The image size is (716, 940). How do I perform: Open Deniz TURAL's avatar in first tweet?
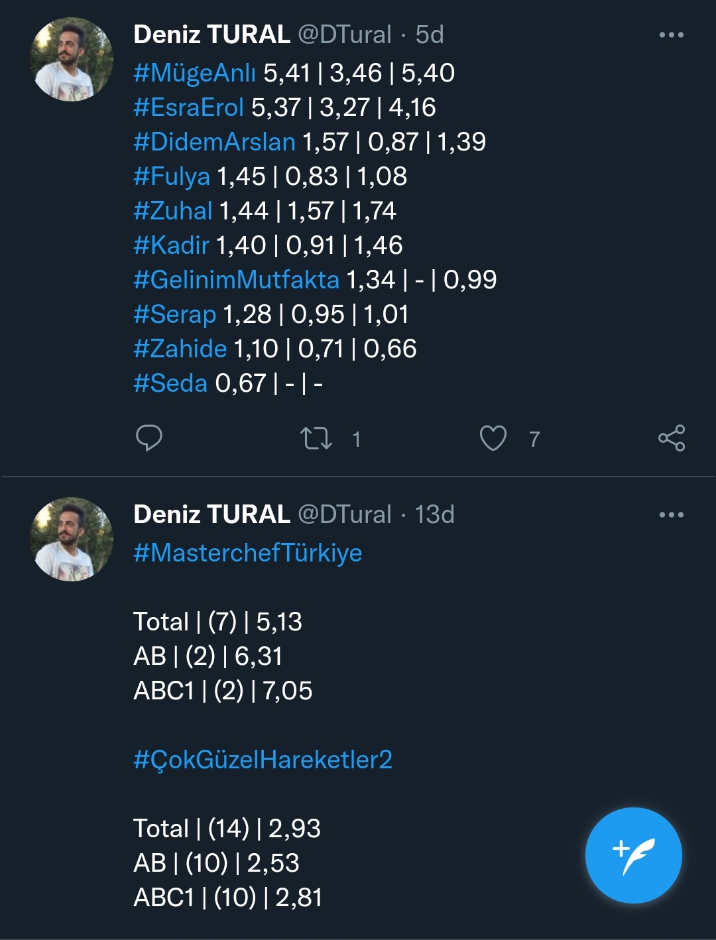tap(72, 60)
